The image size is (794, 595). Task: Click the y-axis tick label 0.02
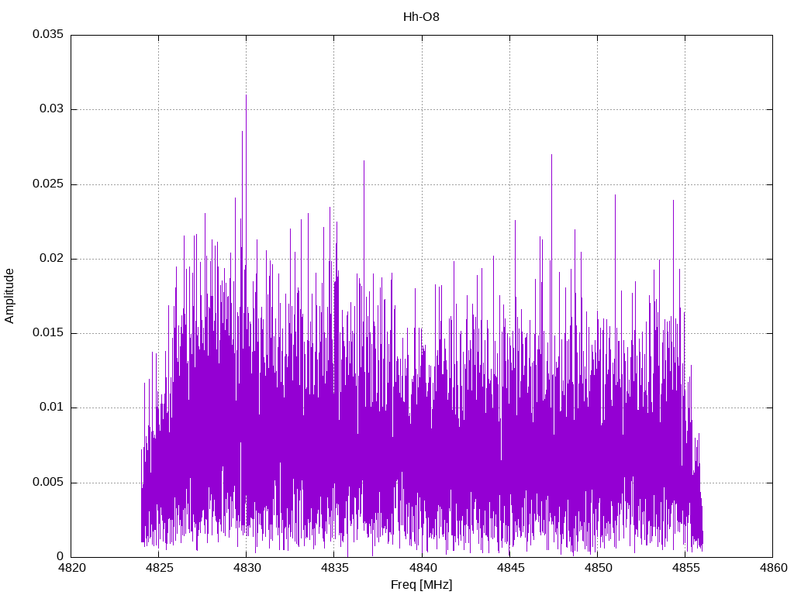[52, 258]
